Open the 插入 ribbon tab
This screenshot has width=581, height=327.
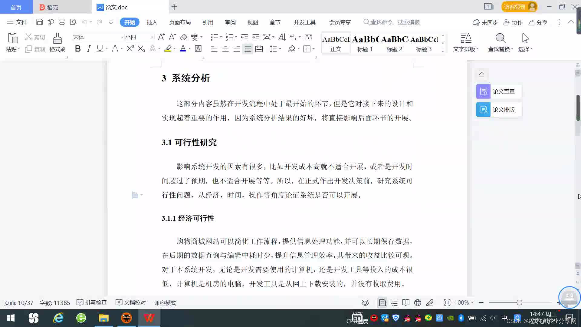click(x=152, y=22)
